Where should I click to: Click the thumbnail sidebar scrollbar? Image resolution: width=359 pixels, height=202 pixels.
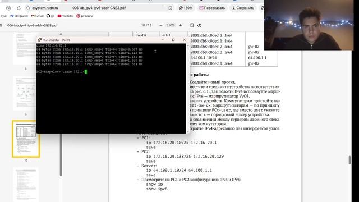(x=61, y=155)
